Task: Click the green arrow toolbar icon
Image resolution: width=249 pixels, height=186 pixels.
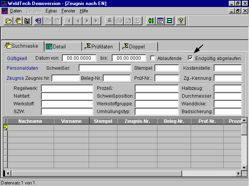Action: [x=151, y=21]
